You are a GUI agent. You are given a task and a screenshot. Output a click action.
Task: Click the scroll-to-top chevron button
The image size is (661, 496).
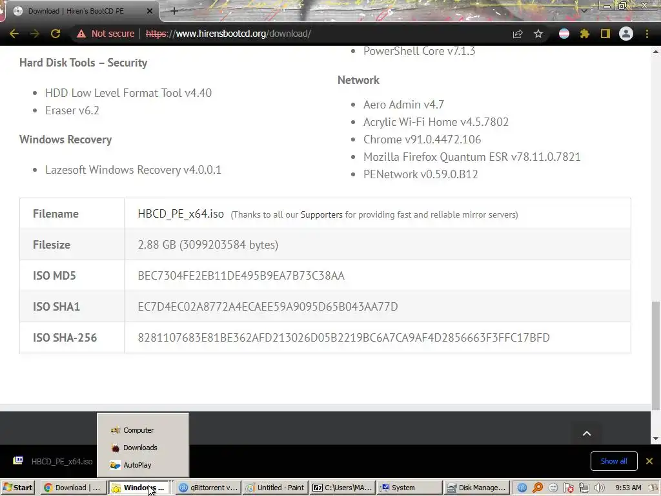coord(587,433)
